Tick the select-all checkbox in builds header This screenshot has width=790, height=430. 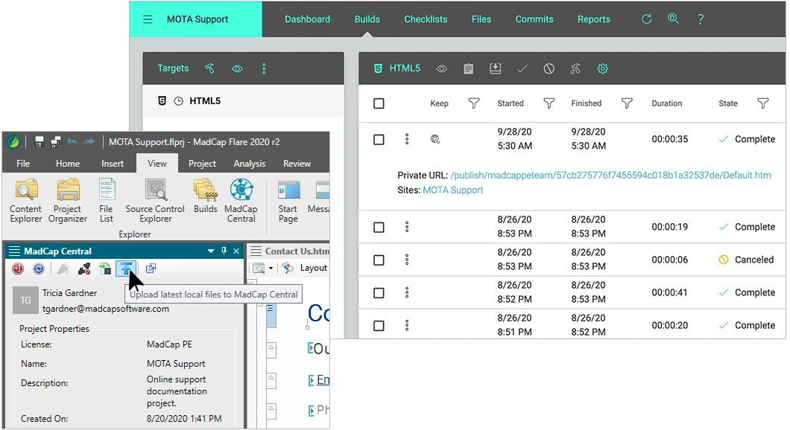(379, 103)
